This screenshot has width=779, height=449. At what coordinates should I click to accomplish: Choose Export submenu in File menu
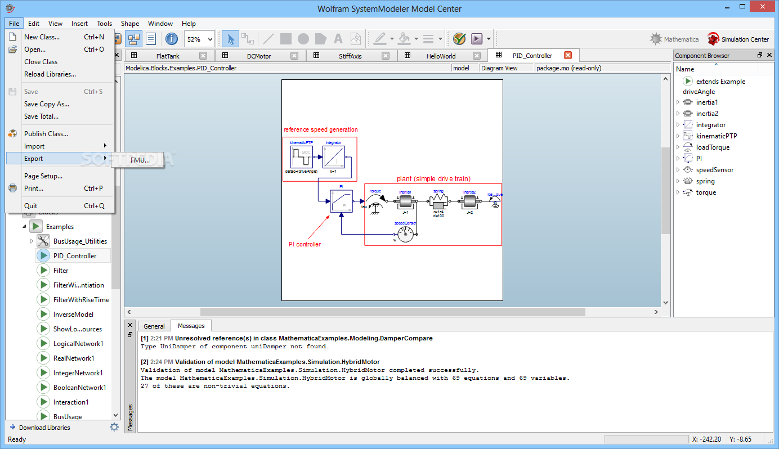point(60,159)
